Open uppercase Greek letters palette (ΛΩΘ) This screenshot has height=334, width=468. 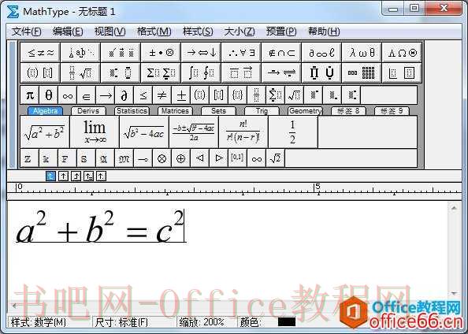(x=402, y=53)
